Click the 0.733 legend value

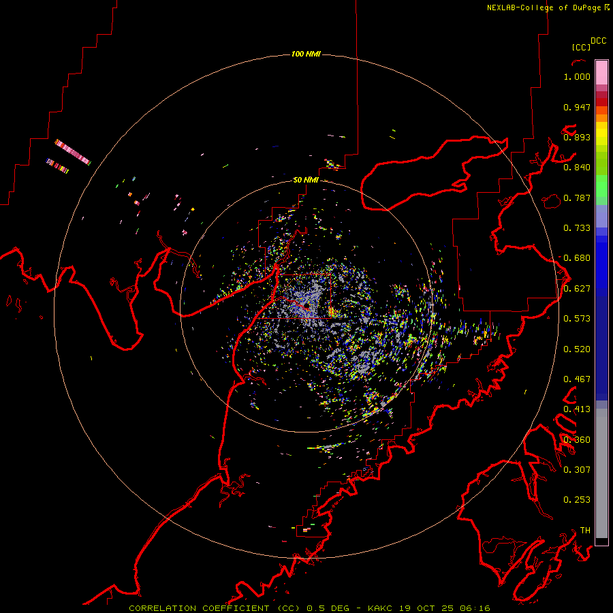coord(577,228)
